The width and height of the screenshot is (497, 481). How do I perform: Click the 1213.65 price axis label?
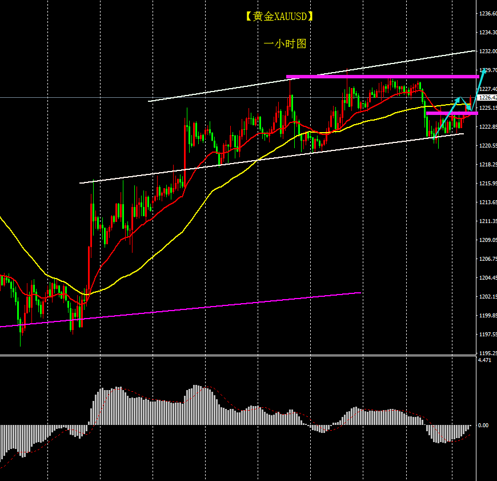click(x=487, y=202)
